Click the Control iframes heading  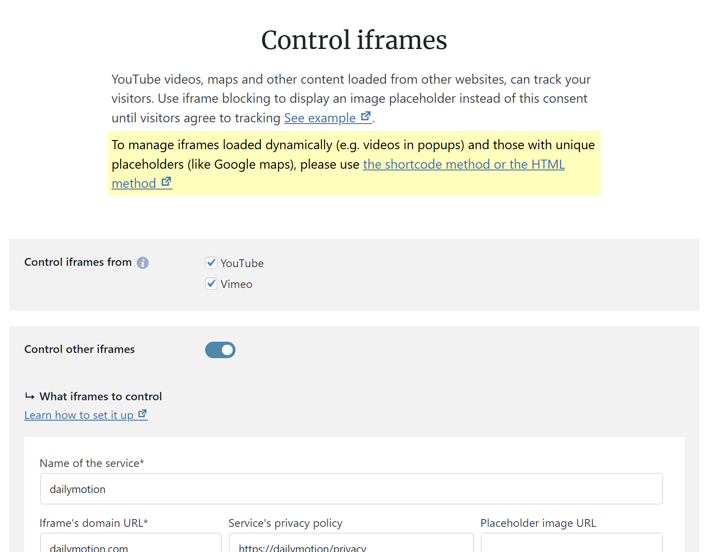click(x=354, y=40)
